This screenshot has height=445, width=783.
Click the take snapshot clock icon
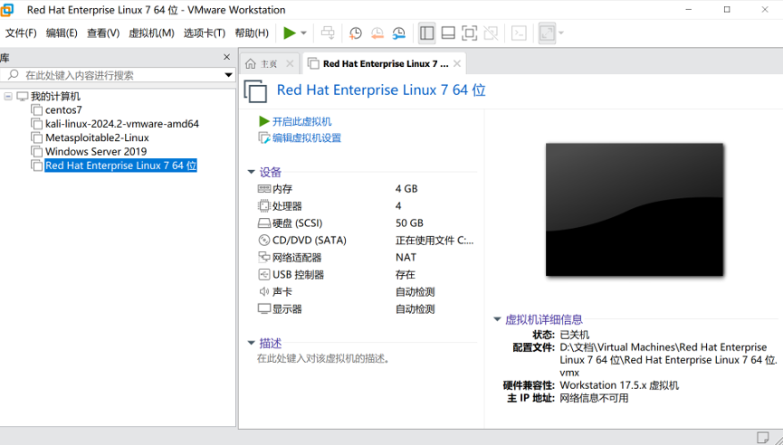(355, 33)
